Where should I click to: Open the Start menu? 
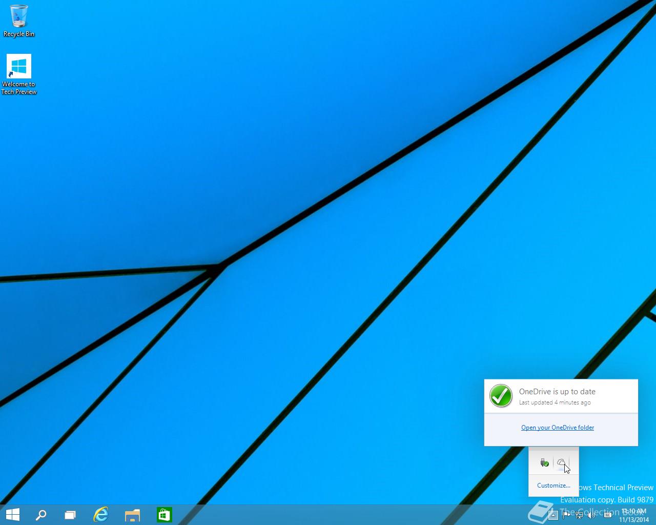coord(12,515)
